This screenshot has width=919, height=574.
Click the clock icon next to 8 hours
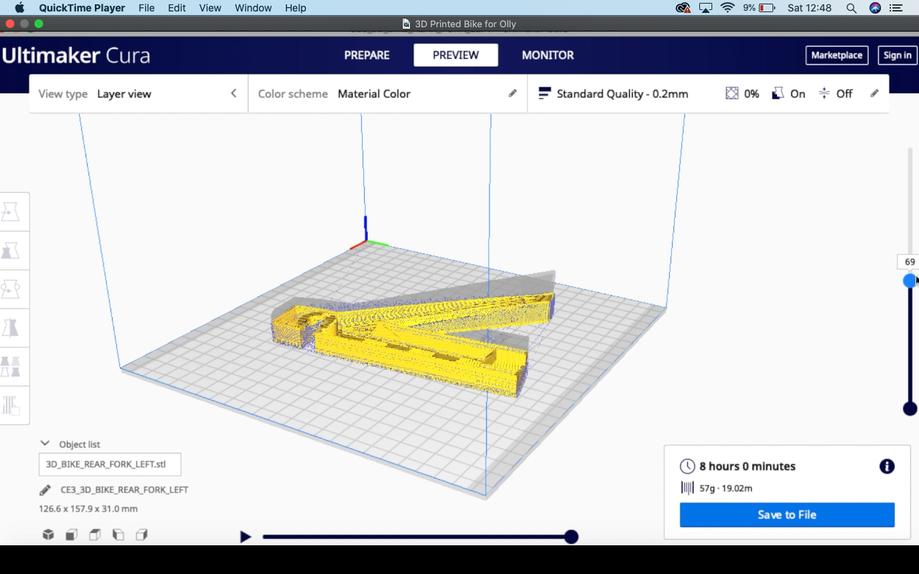tap(687, 466)
